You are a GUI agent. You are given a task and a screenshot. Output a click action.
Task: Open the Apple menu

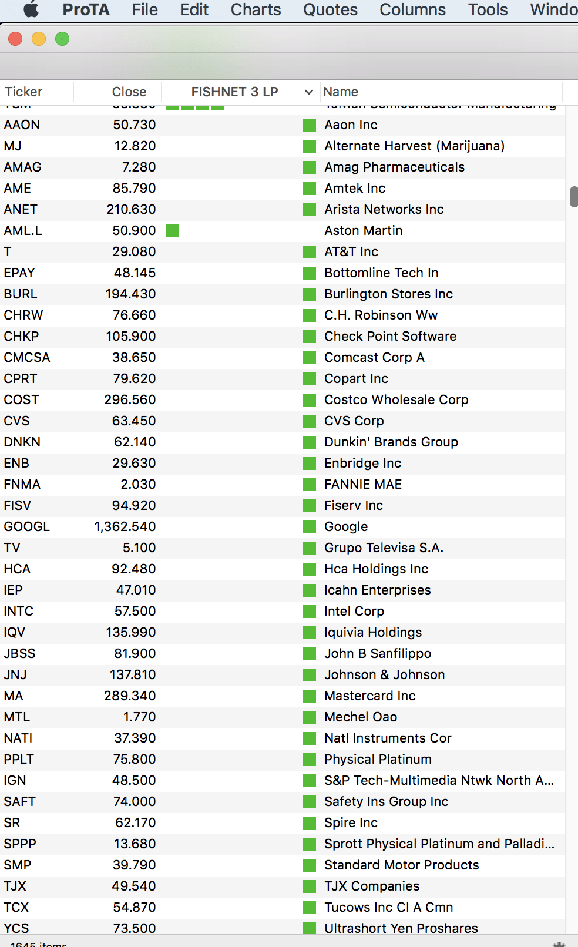pos(31,9)
